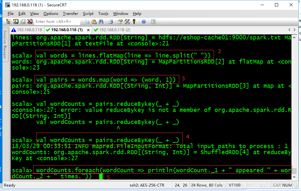The height and width of the screenshot is (191, 301).
Task: Open the Transfer menu
Action: pos(71,14)
